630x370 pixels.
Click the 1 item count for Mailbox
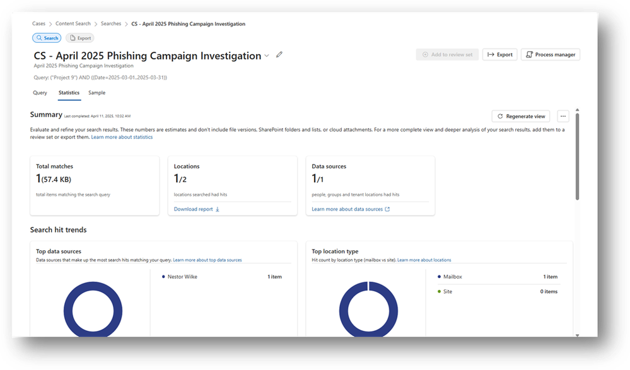pyautogui.click(x=551, y=277)
